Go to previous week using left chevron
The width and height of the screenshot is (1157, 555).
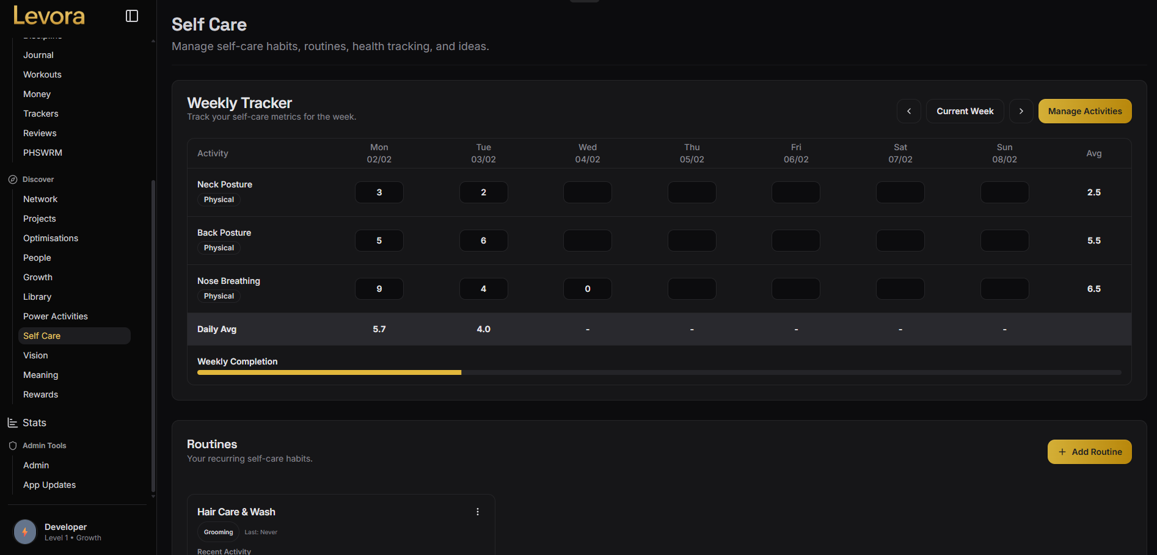point(908,111)
